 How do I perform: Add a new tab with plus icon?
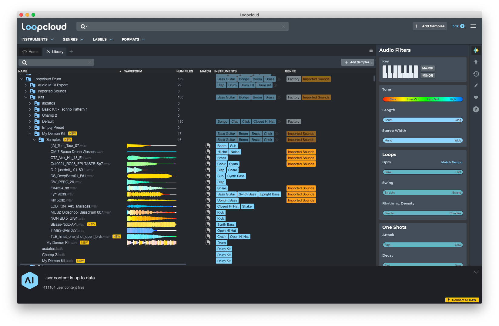(x=71, y=52)
